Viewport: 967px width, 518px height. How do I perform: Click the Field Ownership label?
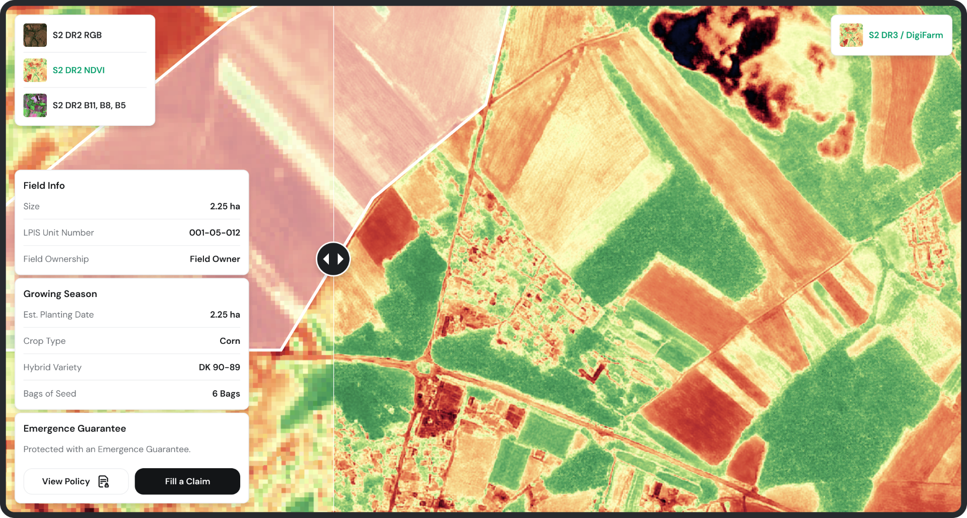click(56, 259)
